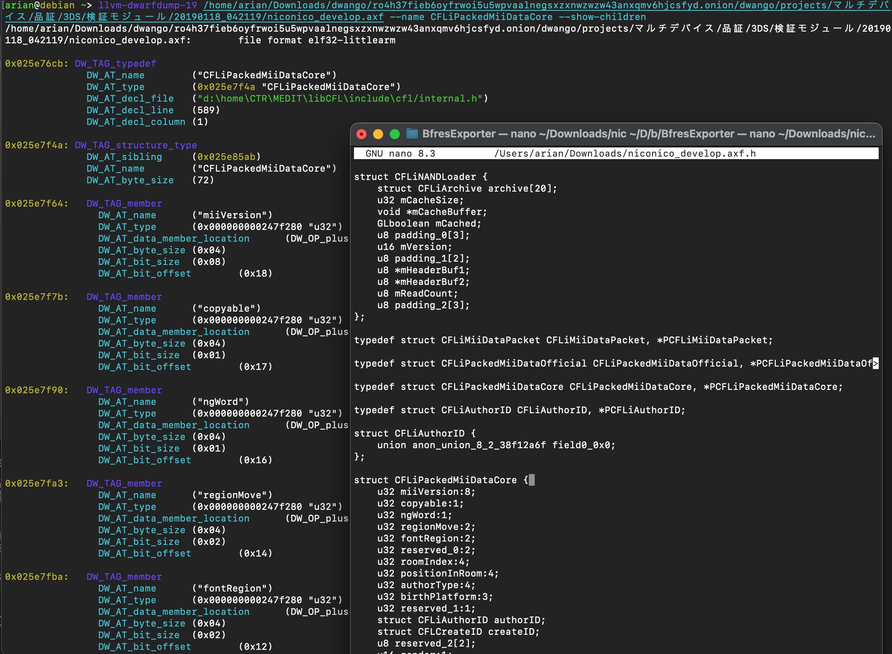The width and height of the screenshot is (892, 654).
Task: Click the green zoom window button
Action: click(x=395, y=134)
